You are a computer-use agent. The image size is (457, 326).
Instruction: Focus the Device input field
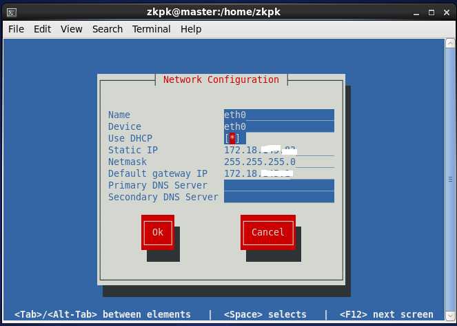(x=279, y=126)
